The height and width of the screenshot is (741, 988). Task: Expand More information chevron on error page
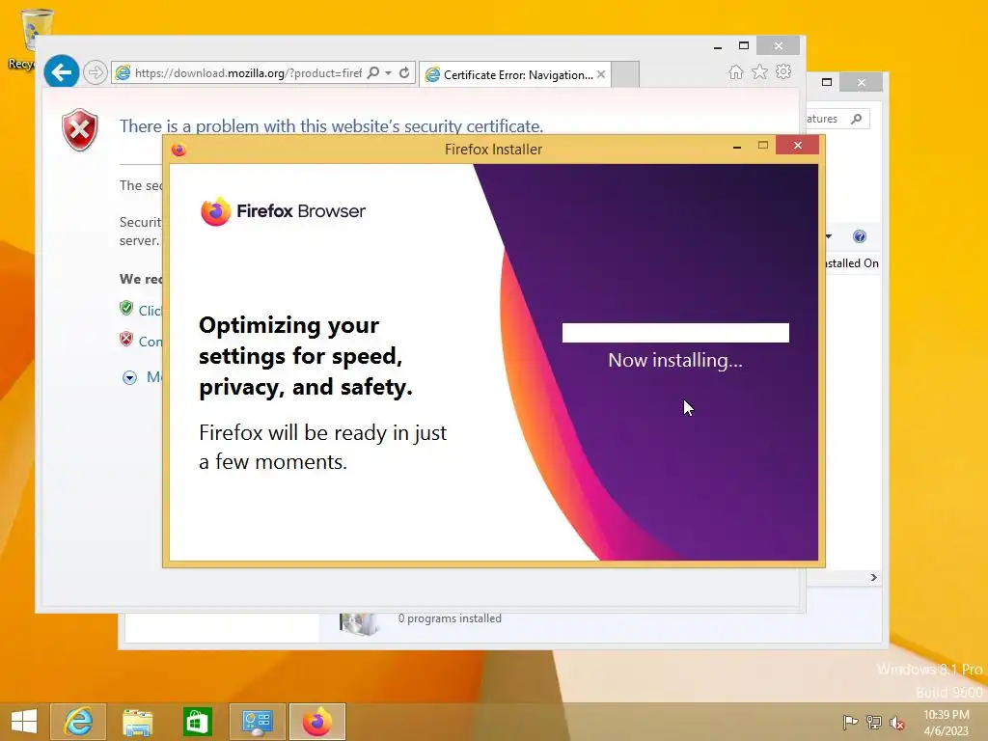(130, 377)
